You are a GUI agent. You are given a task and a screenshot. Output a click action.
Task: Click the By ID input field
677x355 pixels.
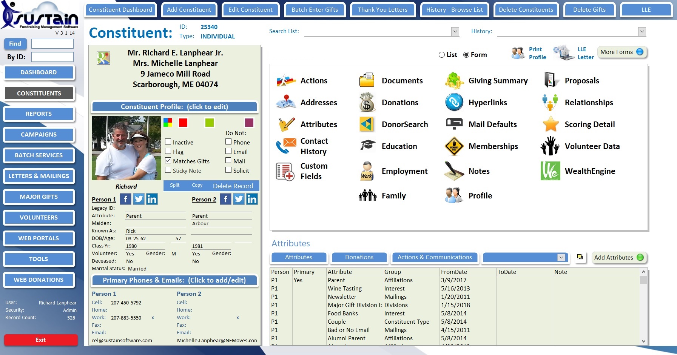[52, 57]
